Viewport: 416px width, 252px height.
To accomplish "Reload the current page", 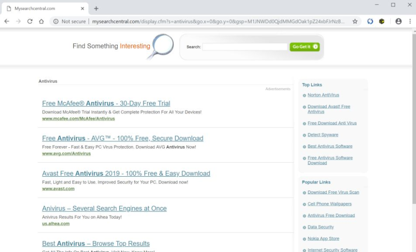I will (x=30, y=22).
